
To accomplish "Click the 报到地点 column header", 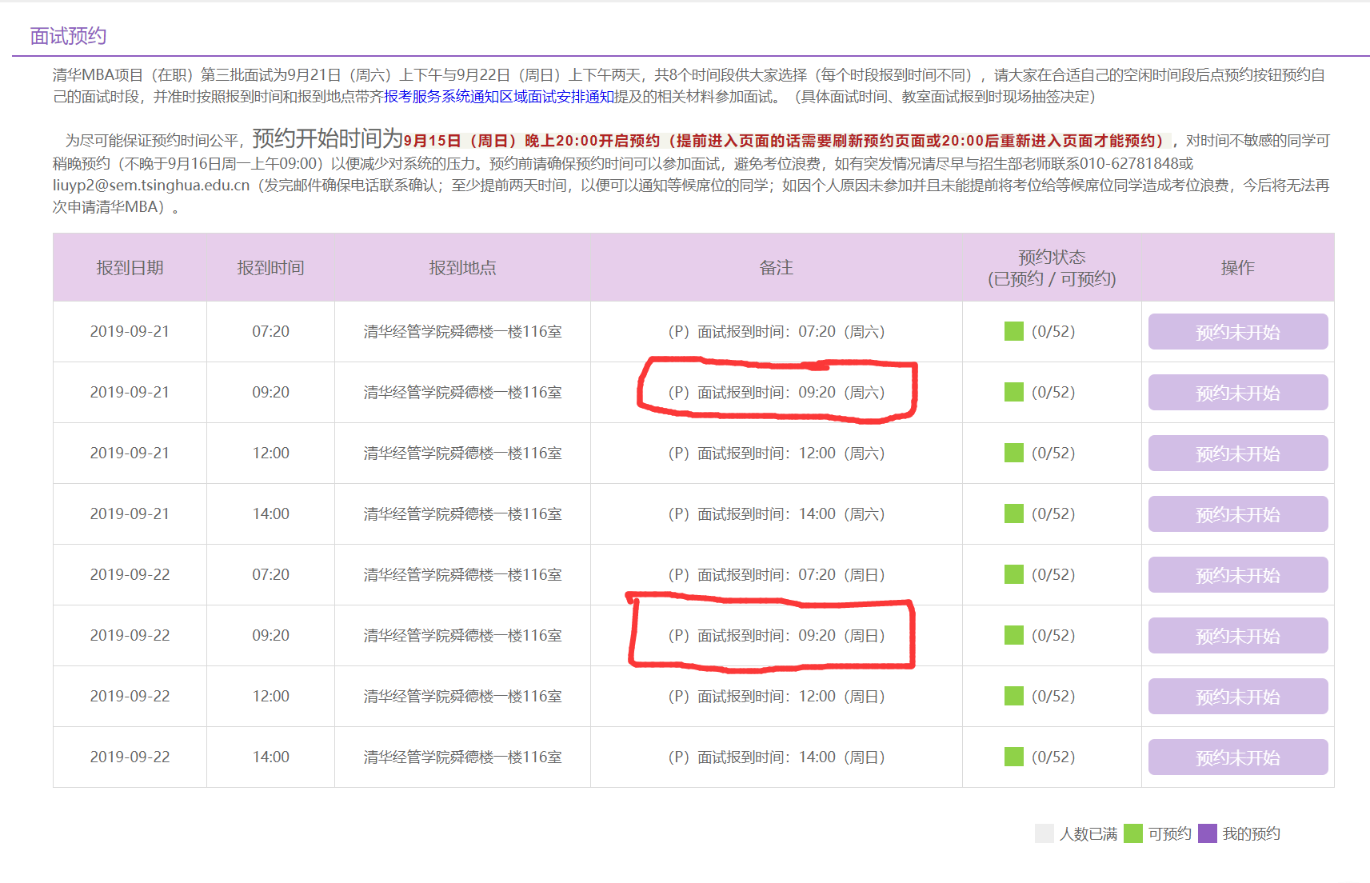I will point(462,268).
